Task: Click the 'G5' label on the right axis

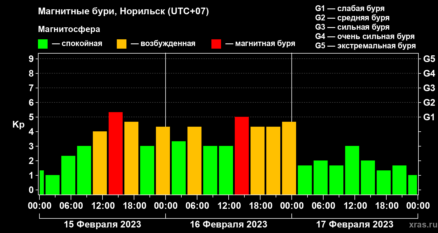Action: (429, 59)
